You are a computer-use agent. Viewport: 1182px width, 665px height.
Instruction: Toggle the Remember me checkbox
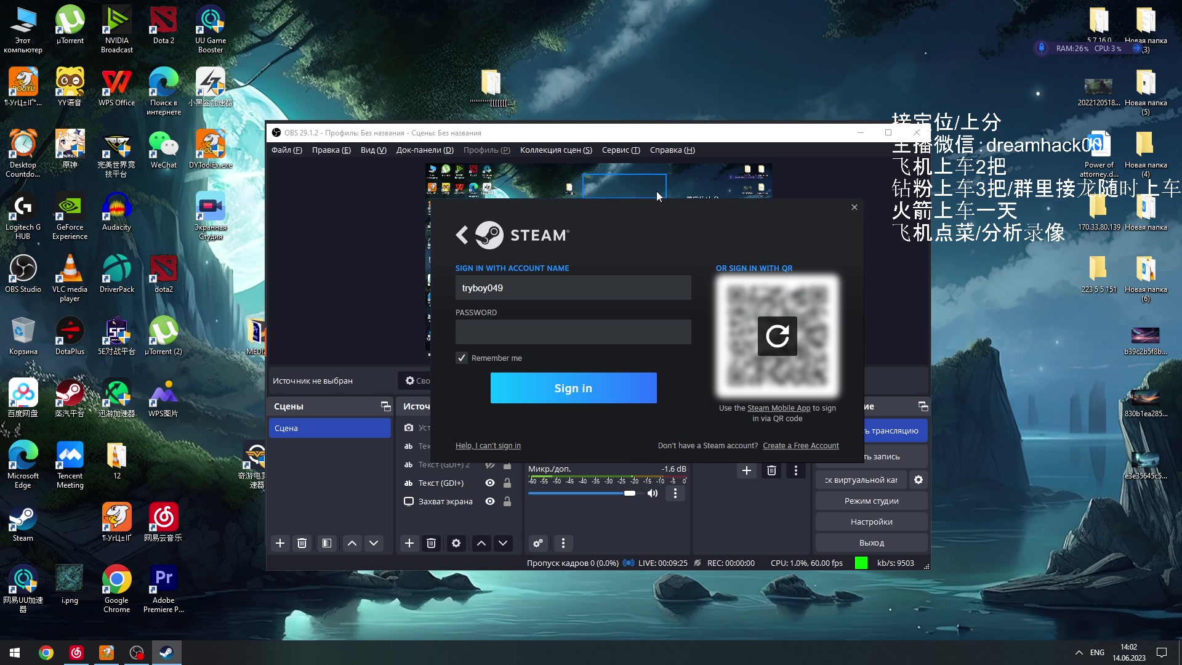pos(462,358)
